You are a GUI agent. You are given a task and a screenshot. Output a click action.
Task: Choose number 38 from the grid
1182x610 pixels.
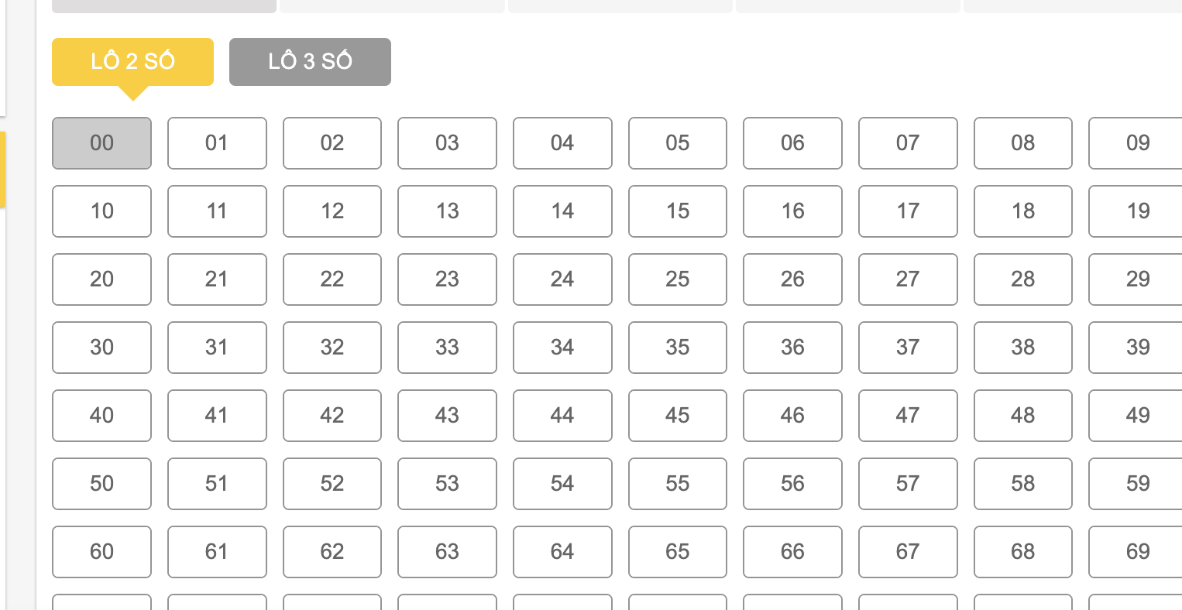pyautogui.click(x=1022, y=348)
